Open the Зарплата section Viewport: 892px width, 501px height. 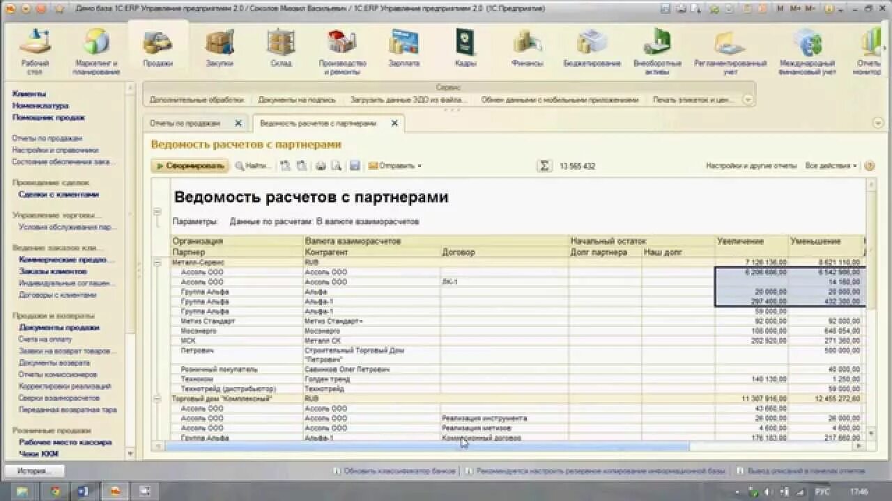tap(404, 48)
